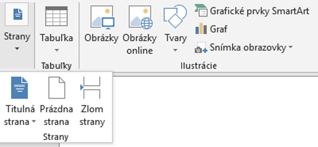This screenshot has height=147, width=318.
Task: Click the Obrázky online globe icon
Action: 140,17
